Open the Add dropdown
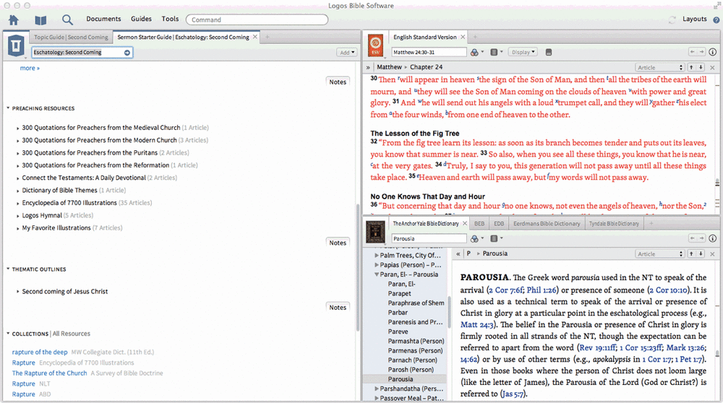Screen dimensions: 723x403 coord(347,53)
